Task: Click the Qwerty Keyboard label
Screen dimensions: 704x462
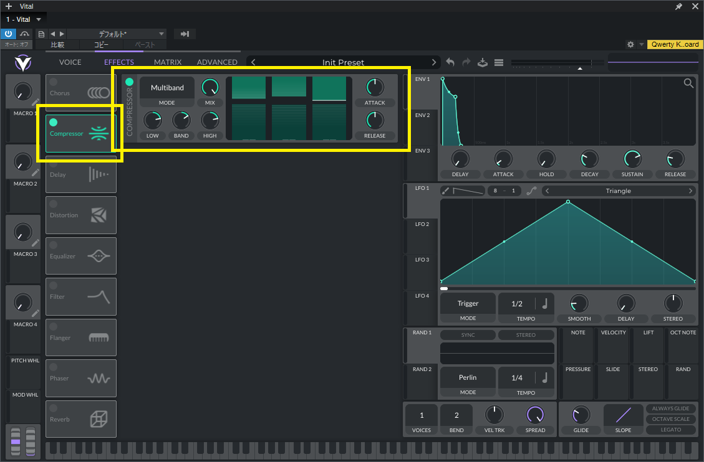Action: pos(675,44)
